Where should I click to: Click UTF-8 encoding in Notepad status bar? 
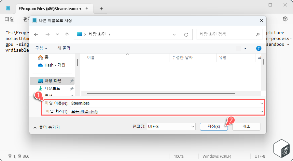coord(260,156)
